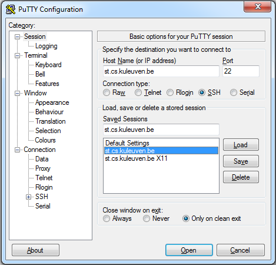Select the Raw connection type
276x265 pixels.
(107, 92)
